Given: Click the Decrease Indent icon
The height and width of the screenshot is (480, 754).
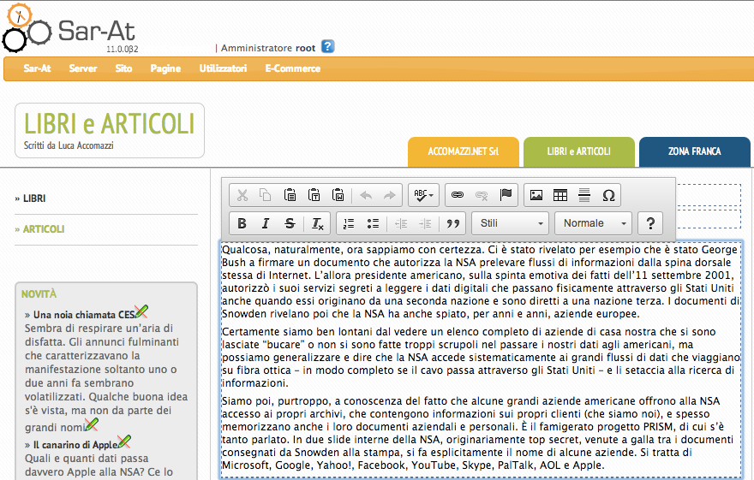Looking at the screenshot, I should 401,223.
